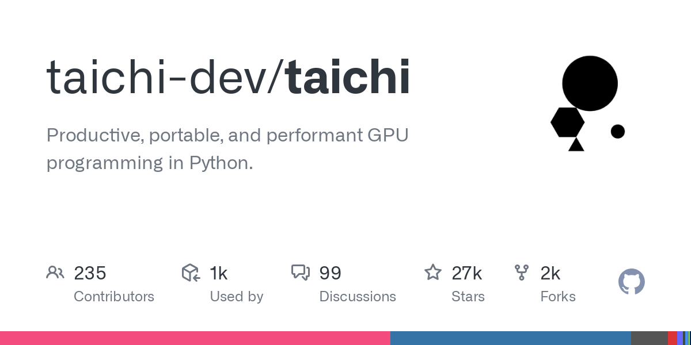Screen dimensions: 691x345
Task: Click the 99 discussions count
Action: (330, 273)
